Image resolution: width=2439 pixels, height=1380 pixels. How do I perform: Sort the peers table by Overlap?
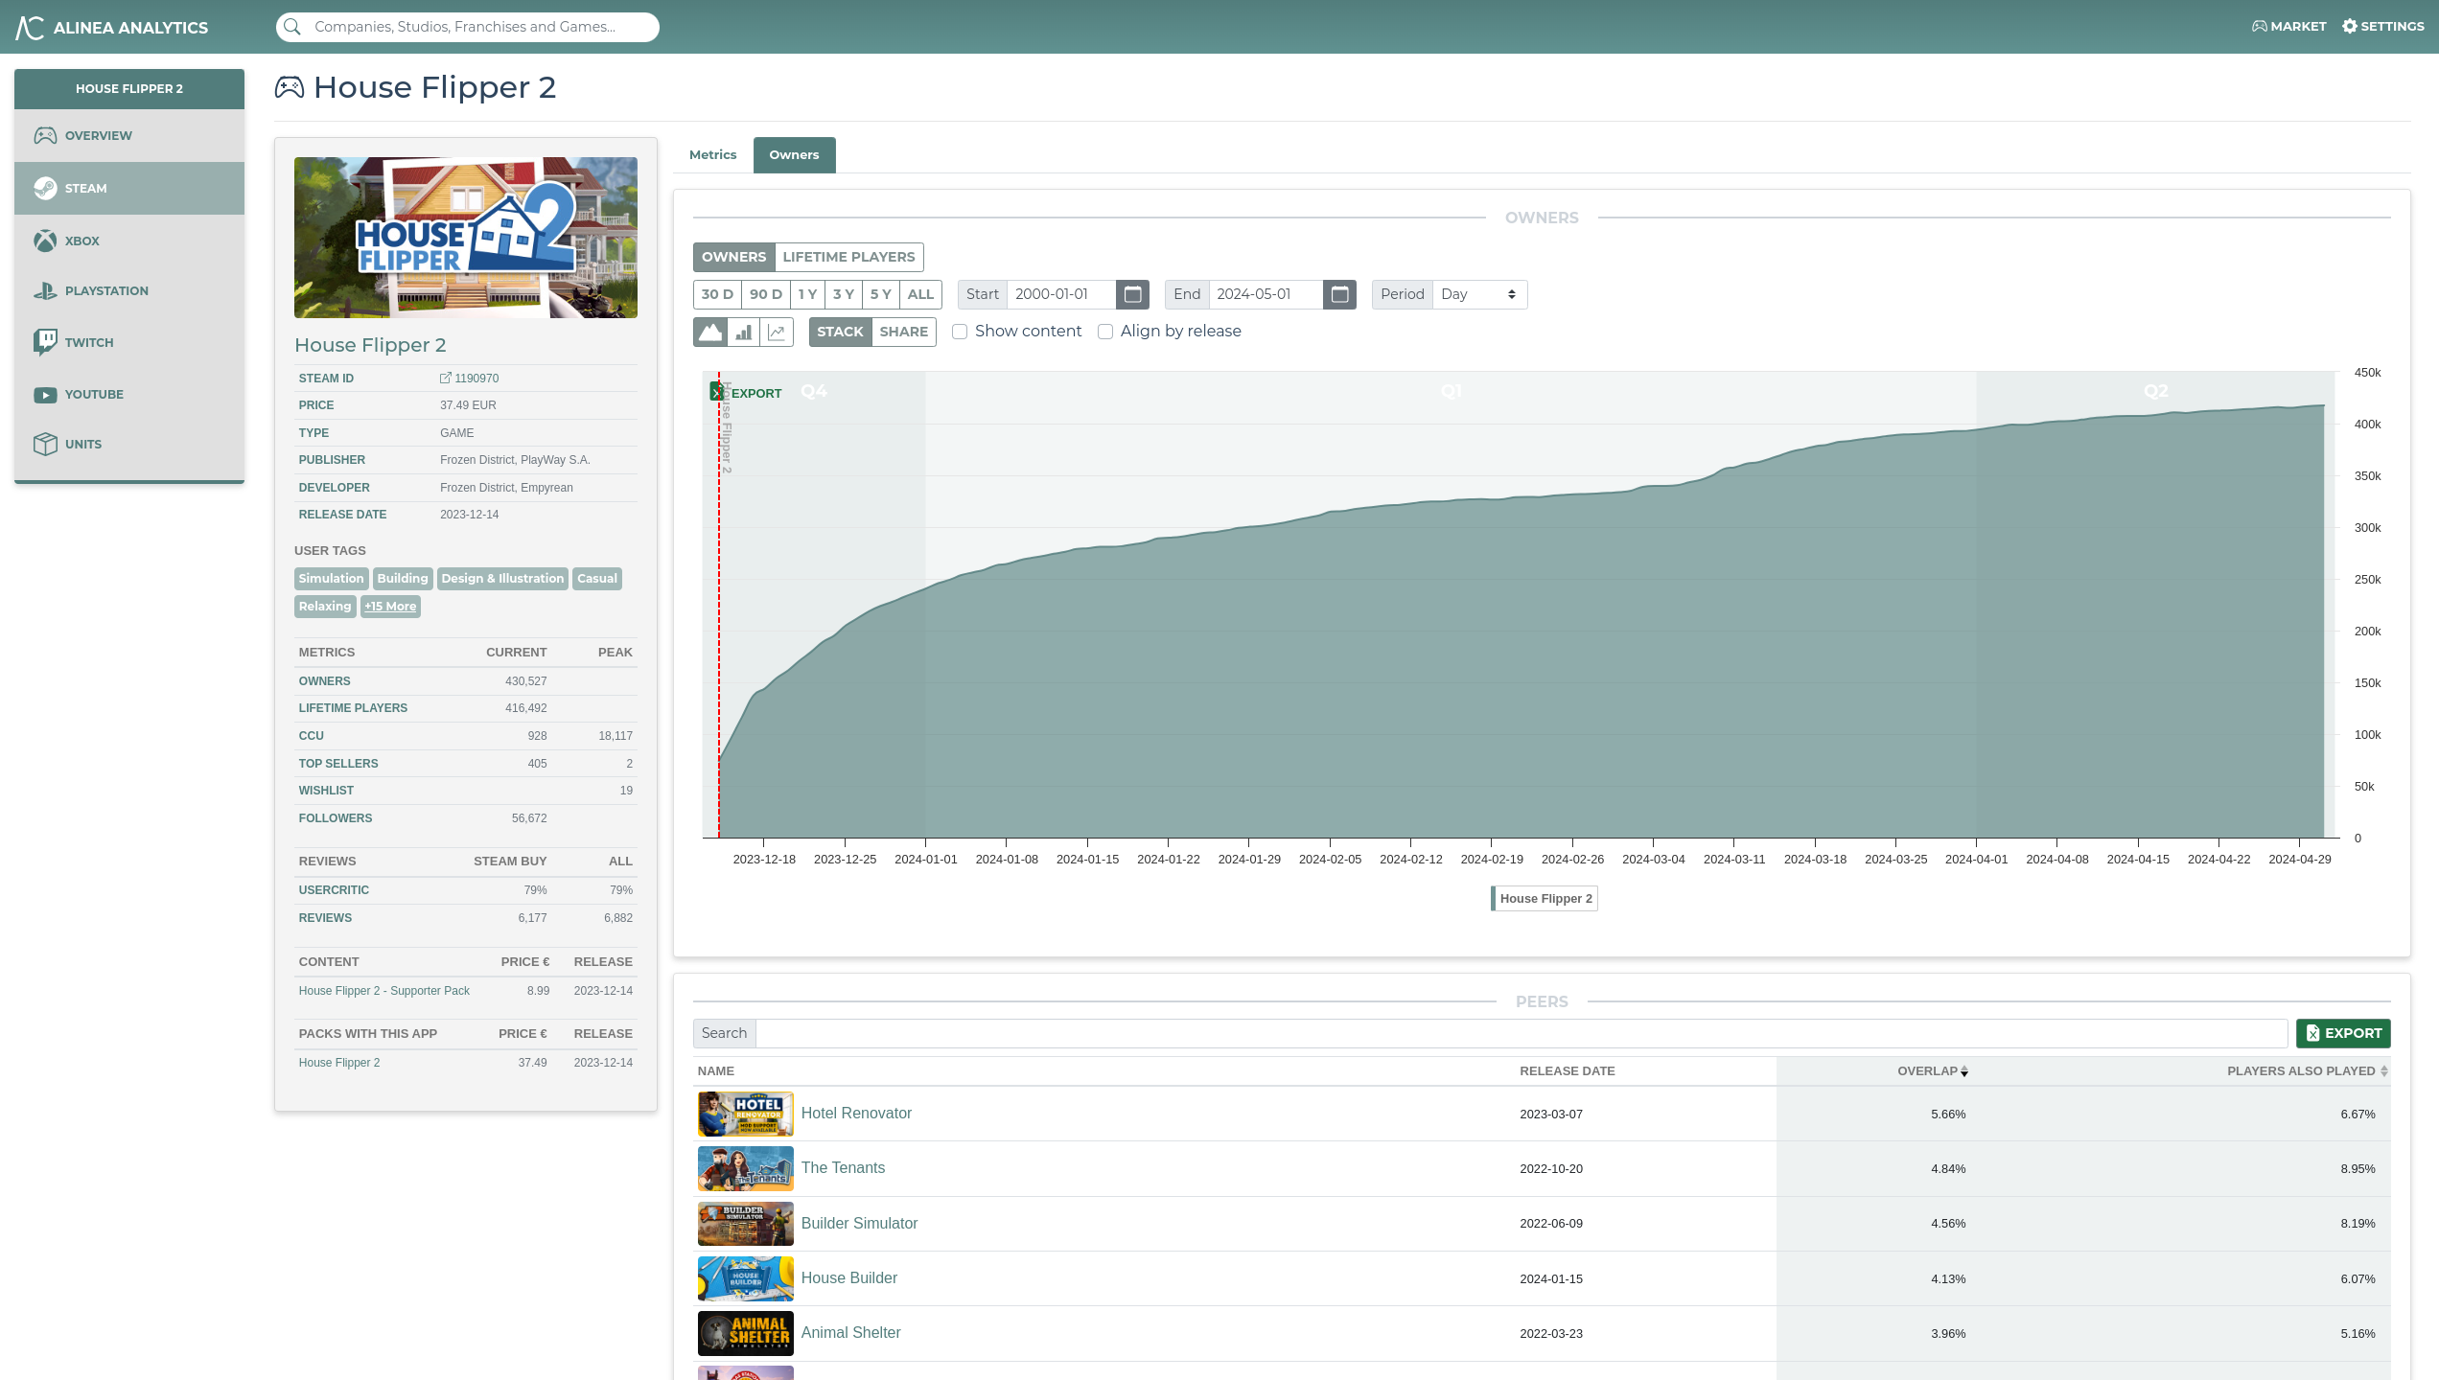tap(1932, 1071)
